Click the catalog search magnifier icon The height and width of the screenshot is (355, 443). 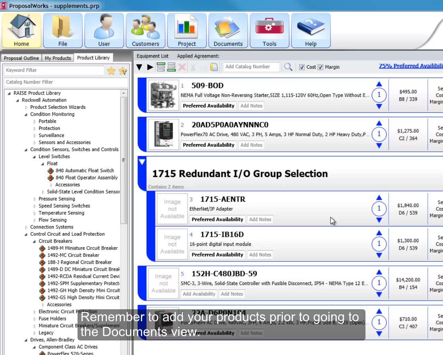click(x=288, y=67)
